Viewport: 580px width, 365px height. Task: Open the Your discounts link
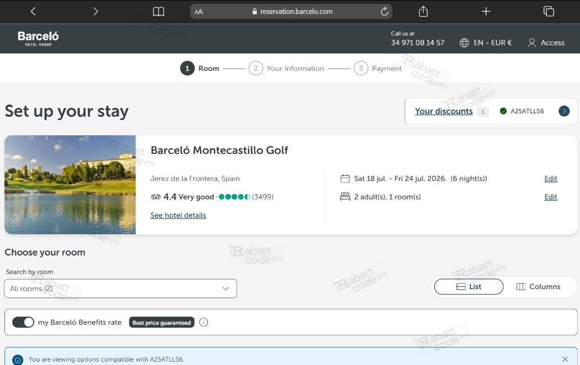443,111
